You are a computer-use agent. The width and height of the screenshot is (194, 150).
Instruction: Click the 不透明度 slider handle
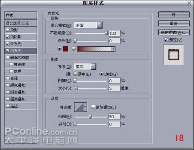coord(106,33)
